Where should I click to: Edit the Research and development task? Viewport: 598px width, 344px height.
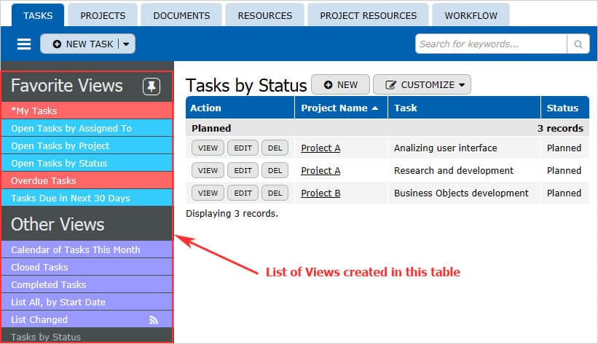[243, 170]
